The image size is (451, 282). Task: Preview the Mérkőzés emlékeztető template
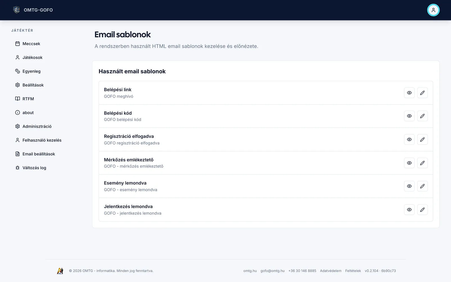(409, 163)
